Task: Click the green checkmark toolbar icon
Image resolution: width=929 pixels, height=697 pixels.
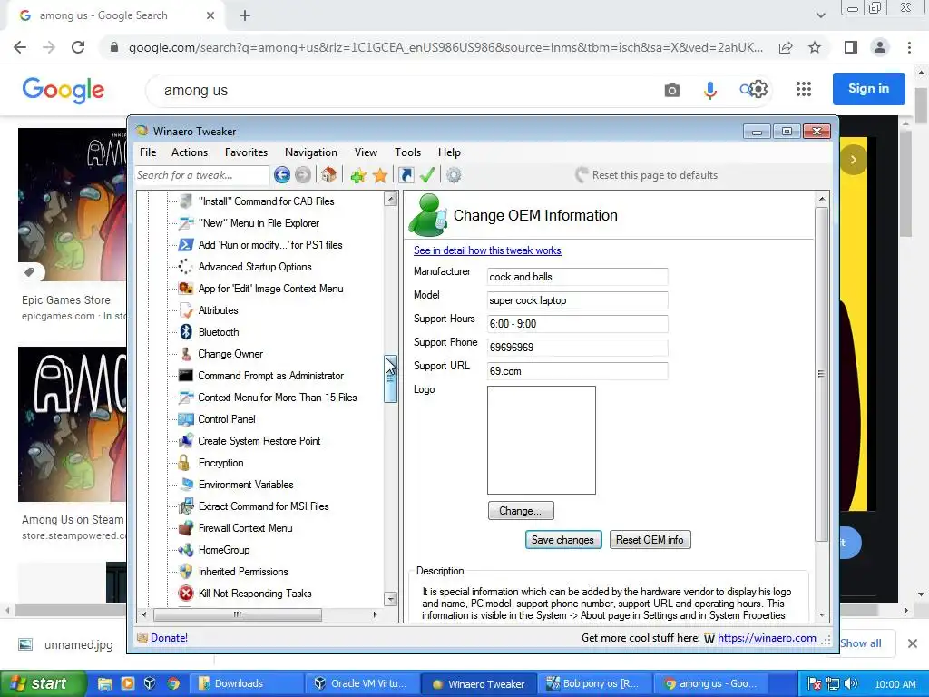Action: point(427,175)
